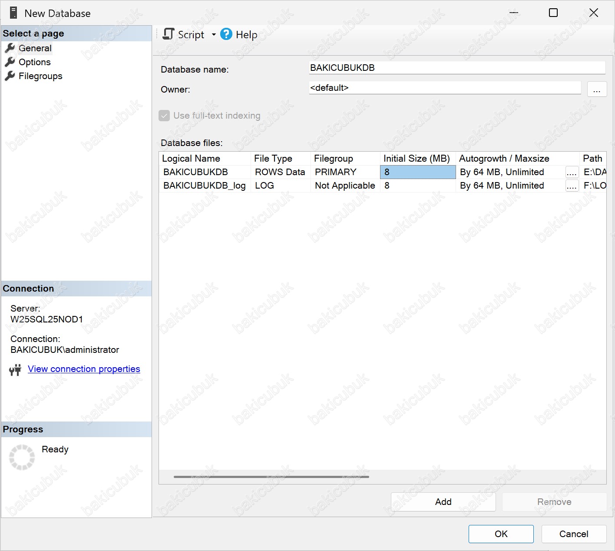Click the horizontal scrollbar in file grid
The image size is (615, 551).
tap(271, 477)
